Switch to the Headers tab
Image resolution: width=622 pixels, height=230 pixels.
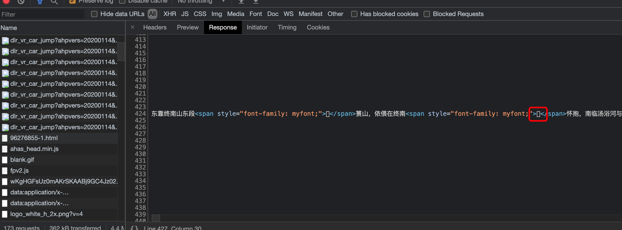[x=155, y=27]
